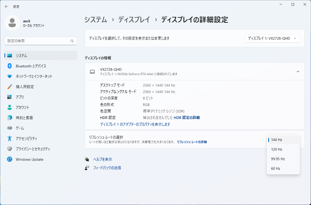Open 時刻と言語 via its clock icon

pyautogui.click(x=10, y=118)
